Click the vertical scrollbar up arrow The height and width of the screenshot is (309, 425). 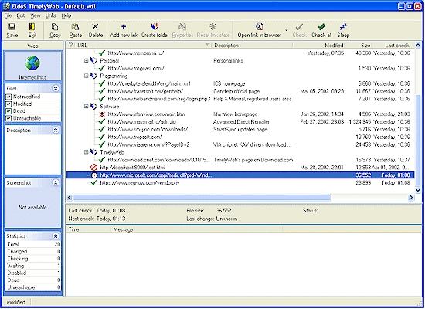[x=418, y=45]
